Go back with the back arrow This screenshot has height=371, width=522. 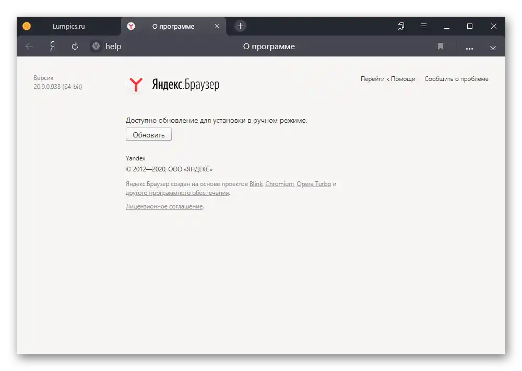tap(29, 47)
